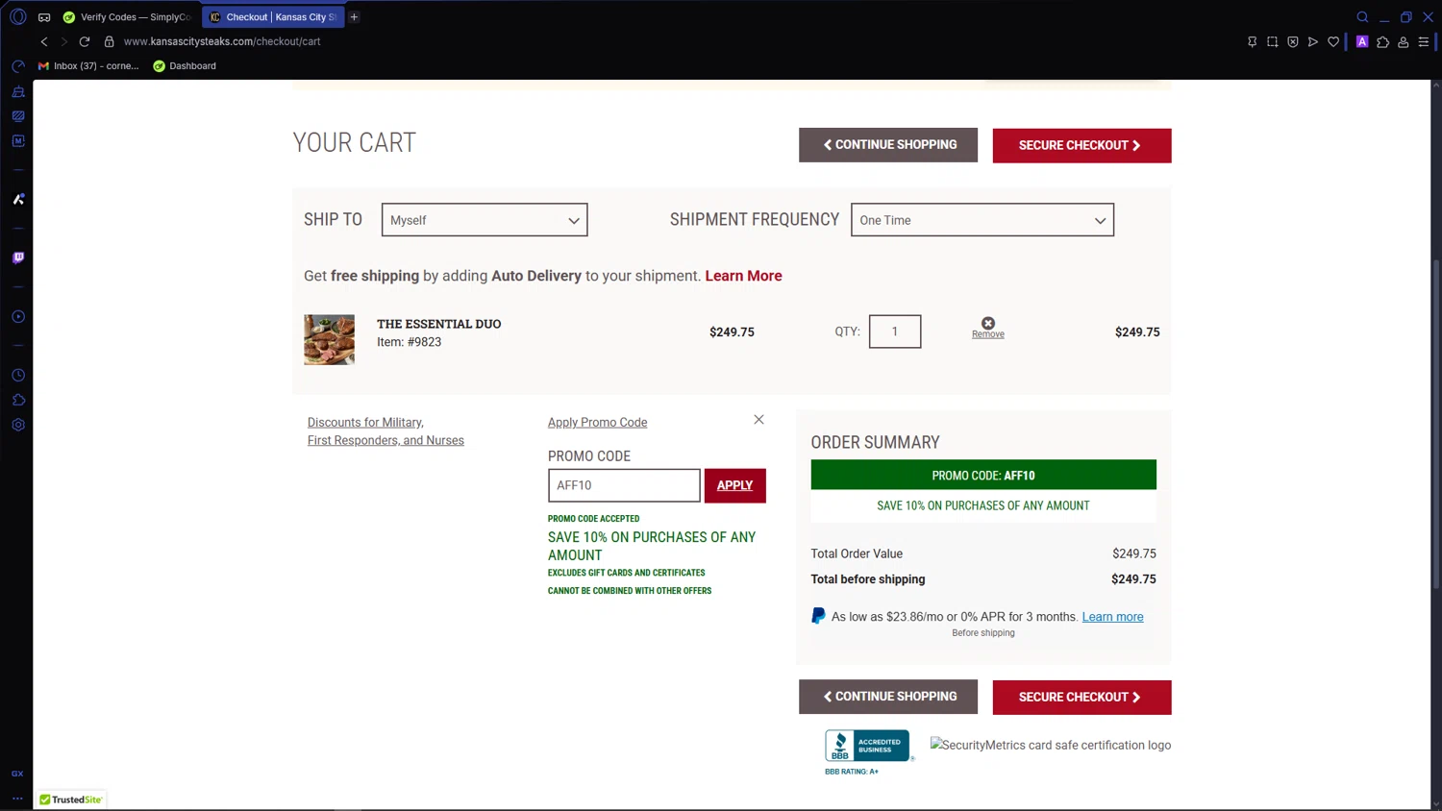Screen dimensions: 1442x811
Task: Open Learn More about Auto Delivery
Action: [x=743, y=276]
